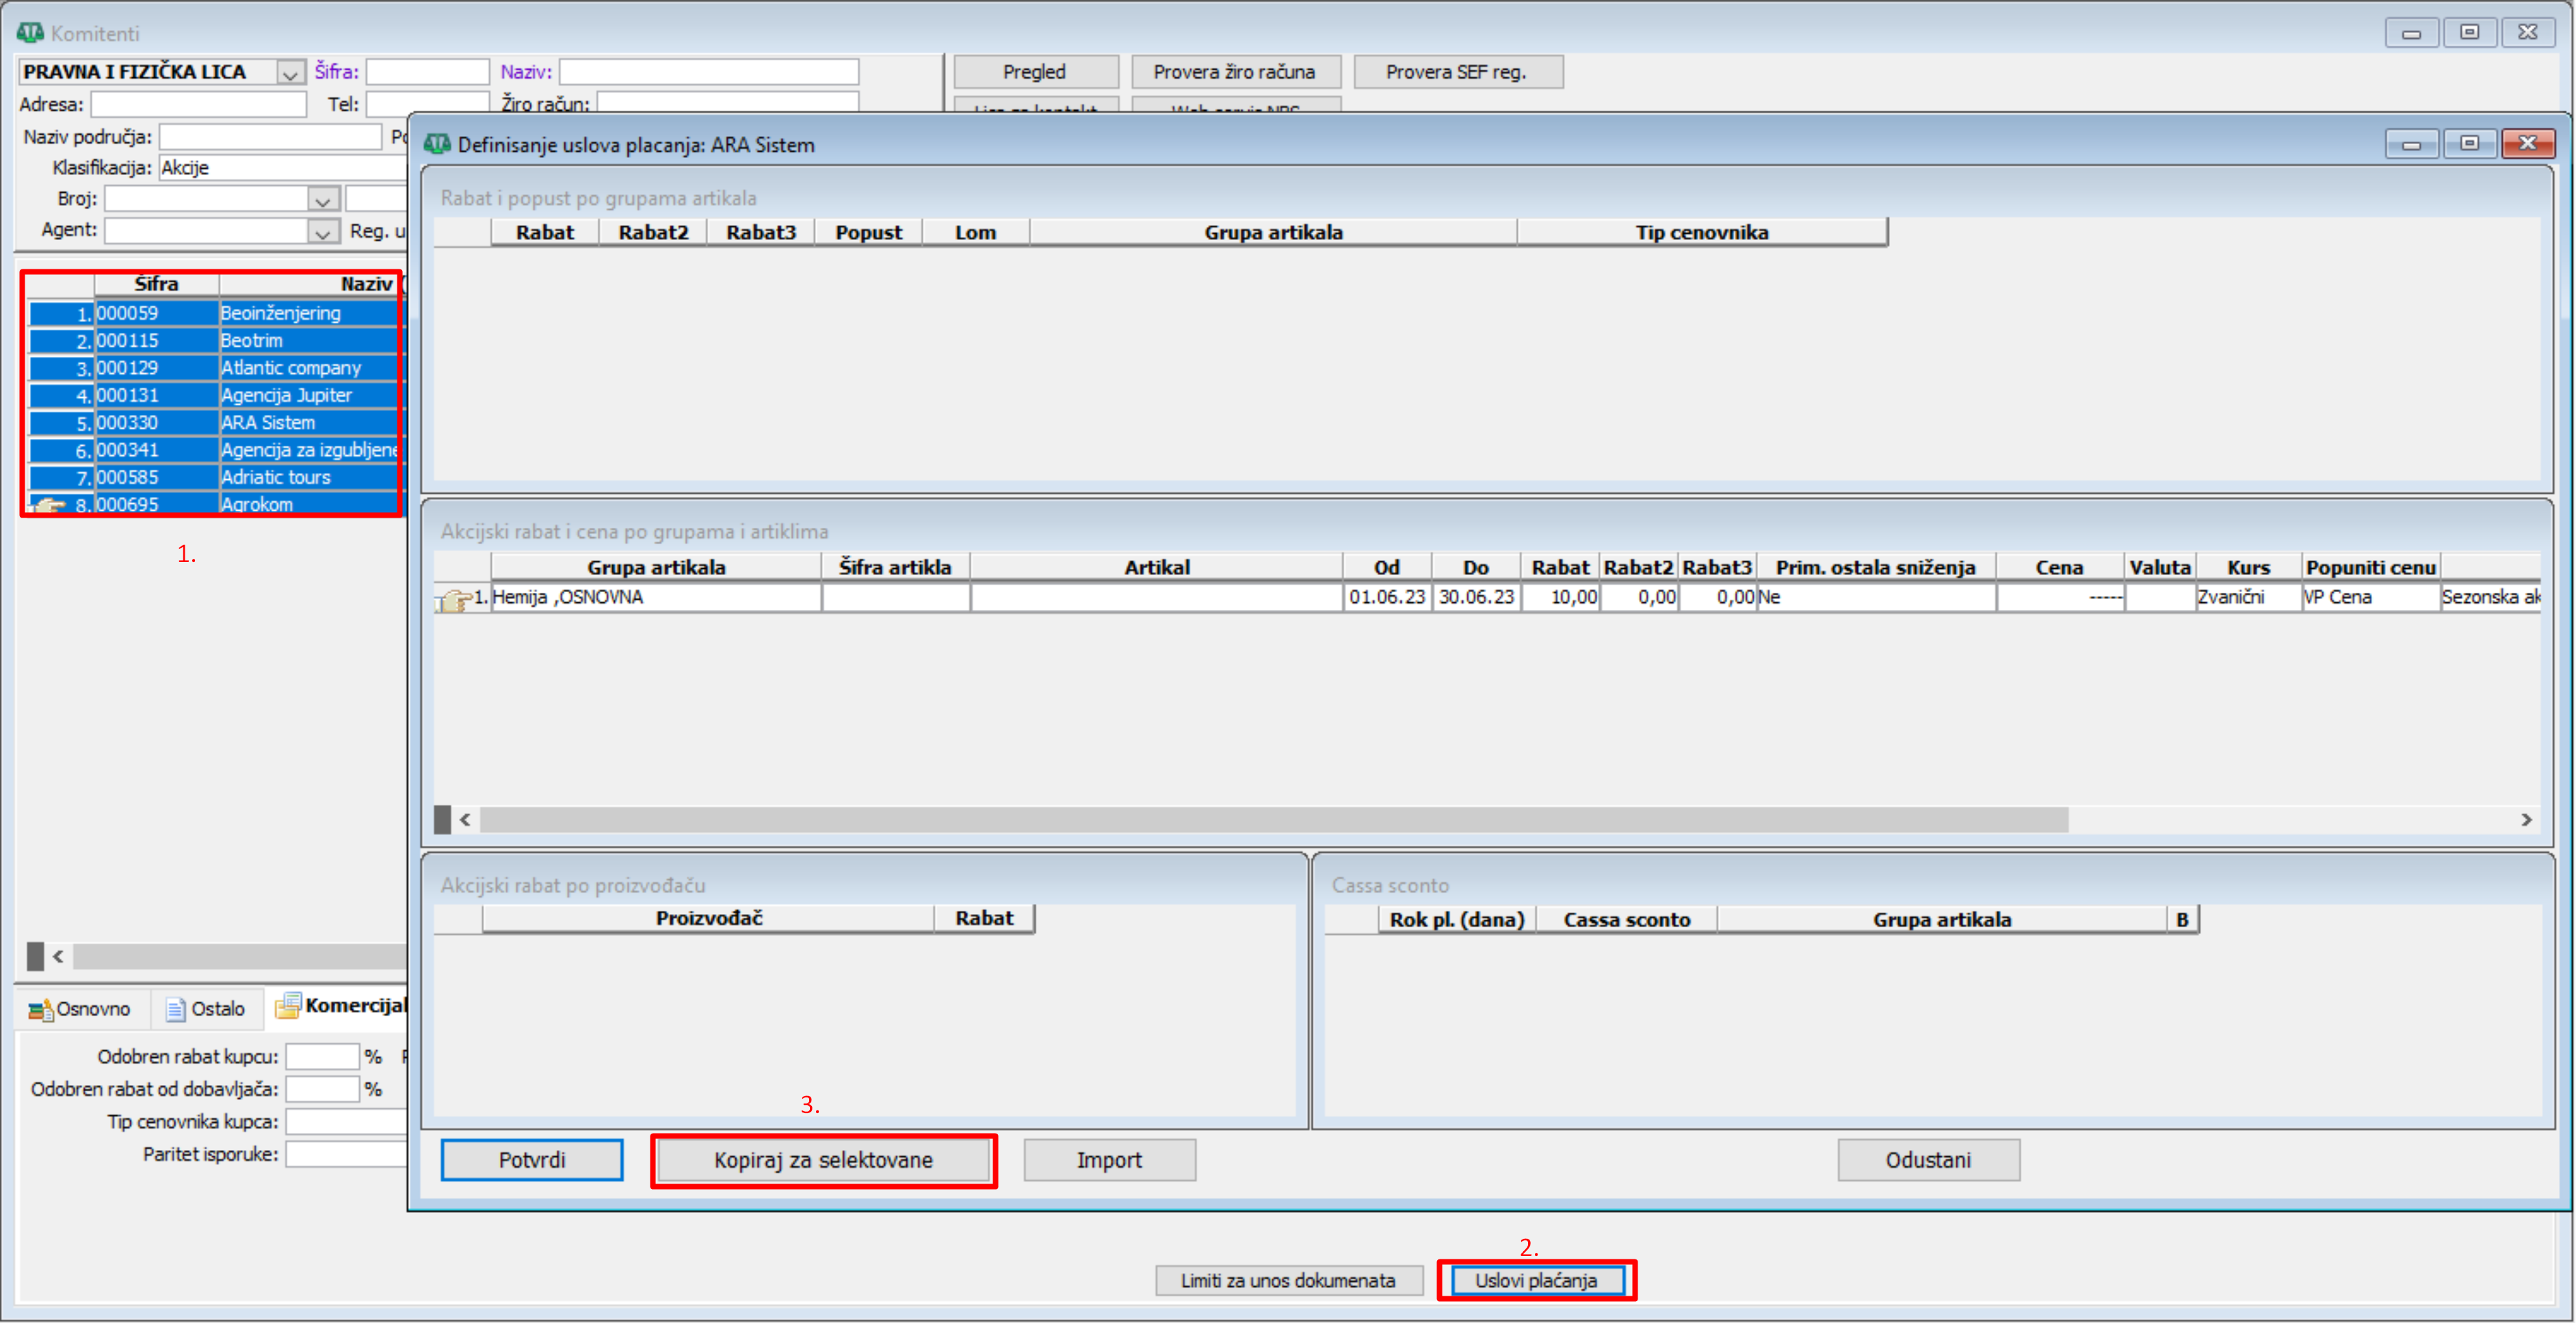Switch to the Osnovno tab
The image size is (2576, 1323).
click(92, 1009)
